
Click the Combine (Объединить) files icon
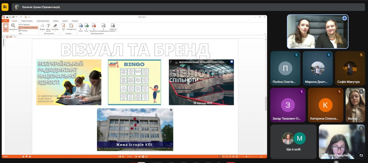(71, 27)
